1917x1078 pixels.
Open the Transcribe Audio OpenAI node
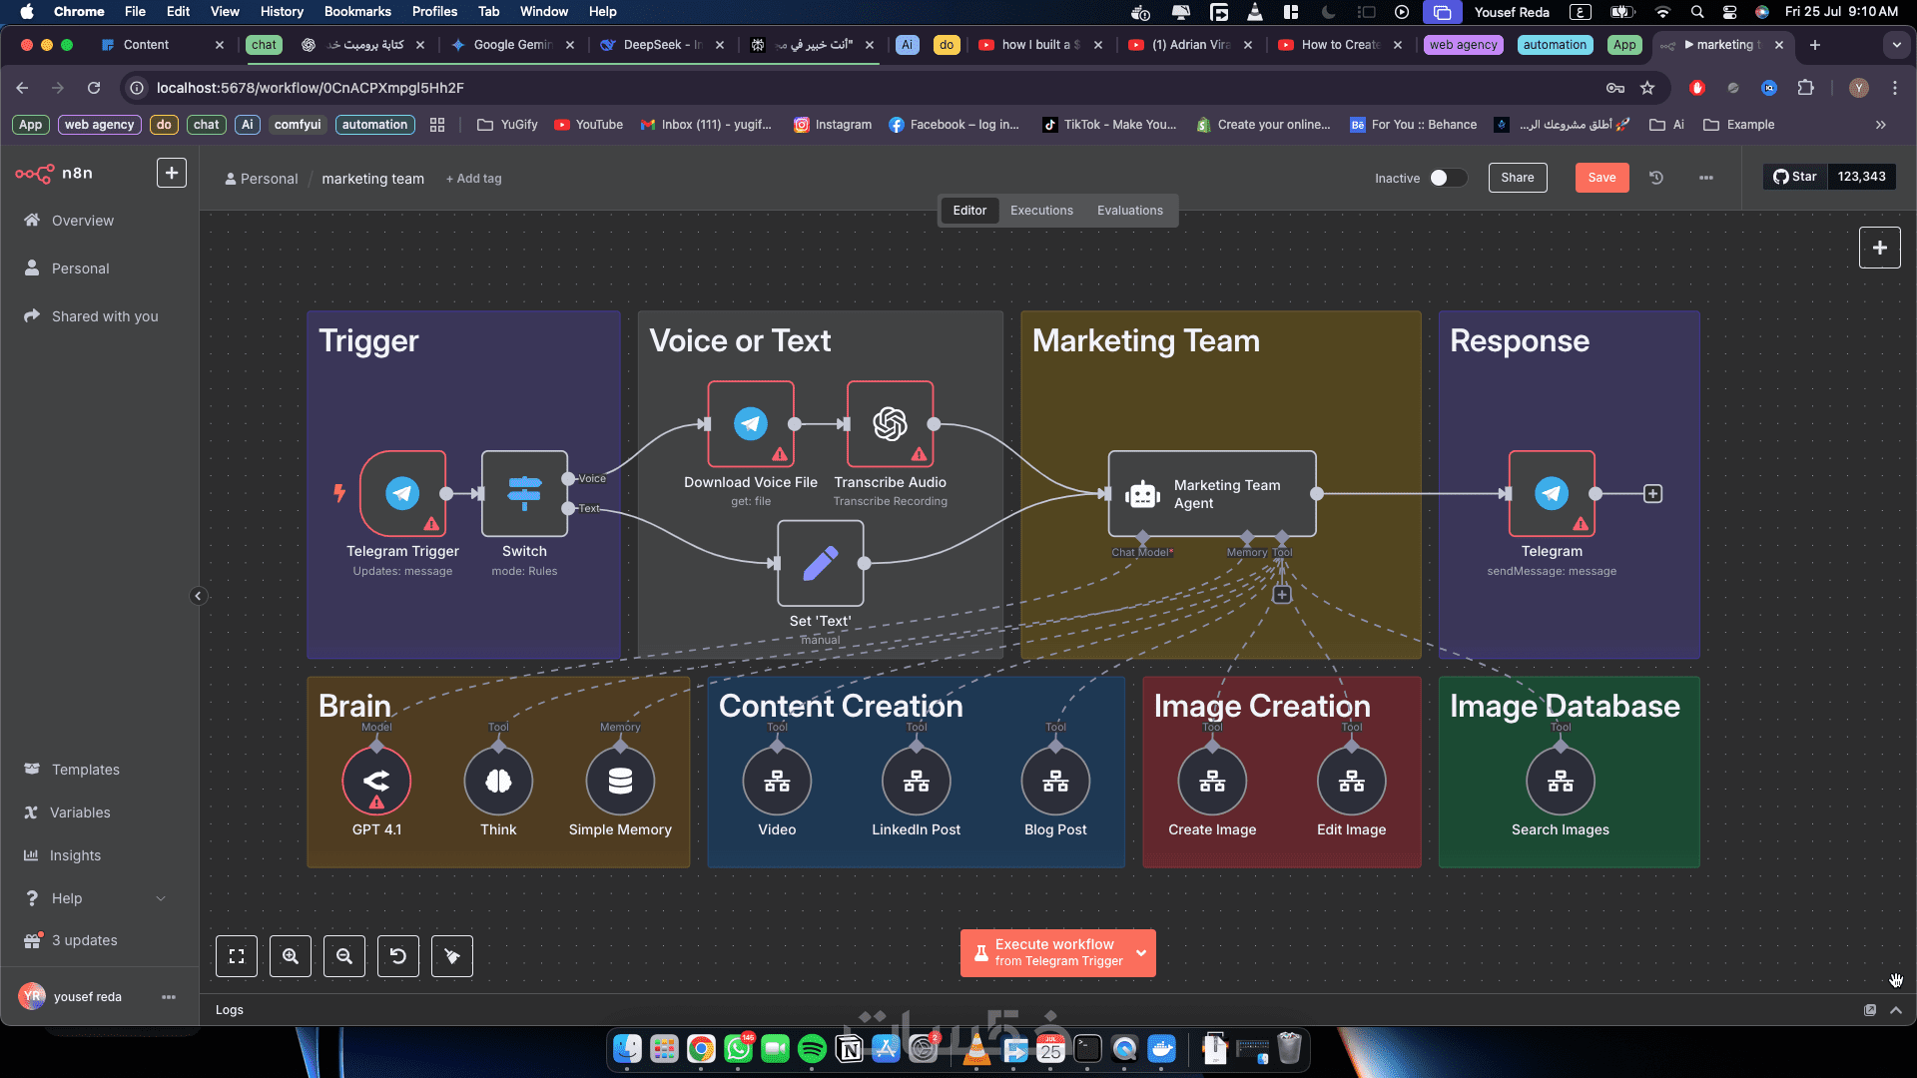(x=890, y=424)
